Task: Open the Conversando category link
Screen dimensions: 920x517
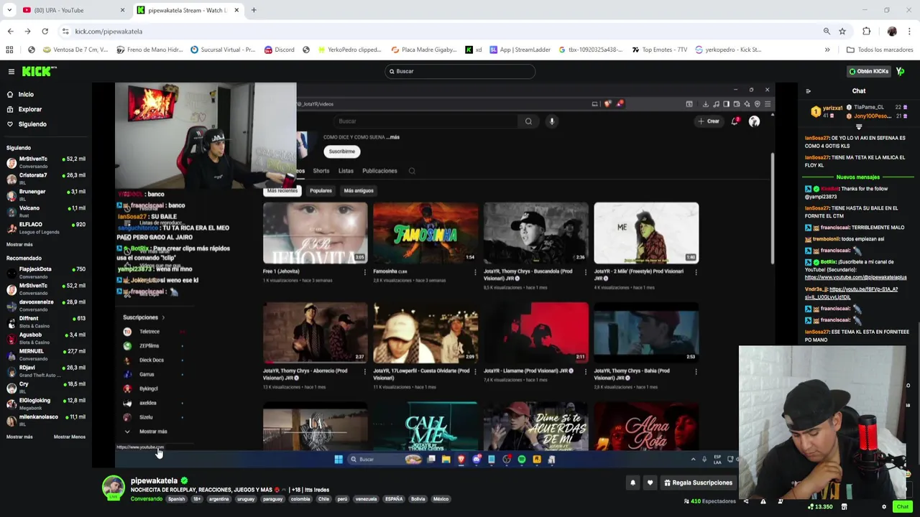Action: click(146, 499)
